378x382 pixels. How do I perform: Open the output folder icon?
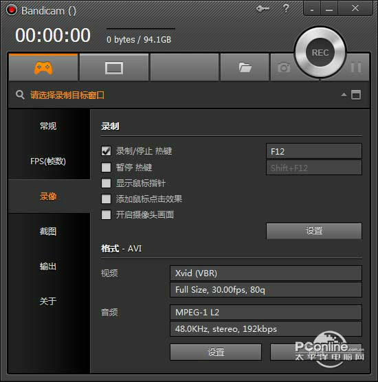pos(245,67)
